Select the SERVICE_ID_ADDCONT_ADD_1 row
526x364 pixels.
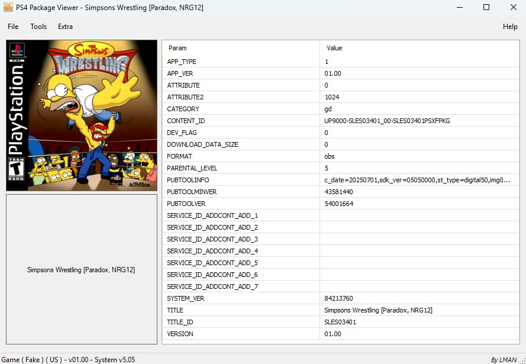click(x=340, y=215)
